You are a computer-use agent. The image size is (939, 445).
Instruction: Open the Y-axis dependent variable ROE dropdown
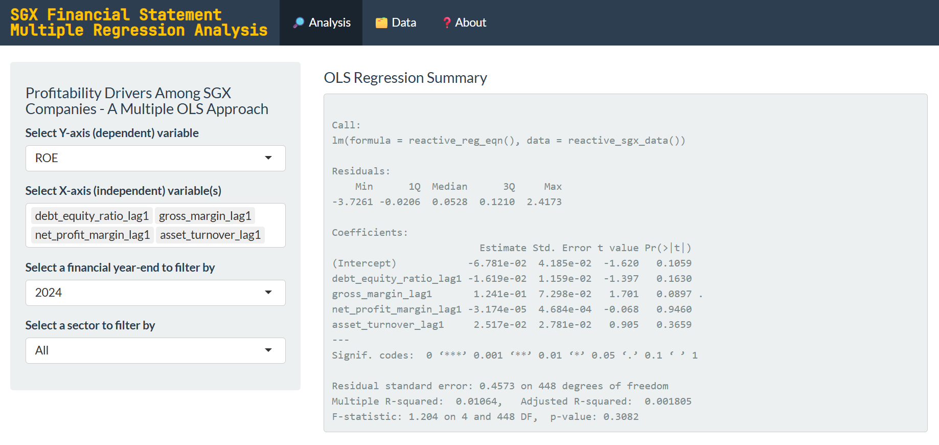tap(155, 158)
